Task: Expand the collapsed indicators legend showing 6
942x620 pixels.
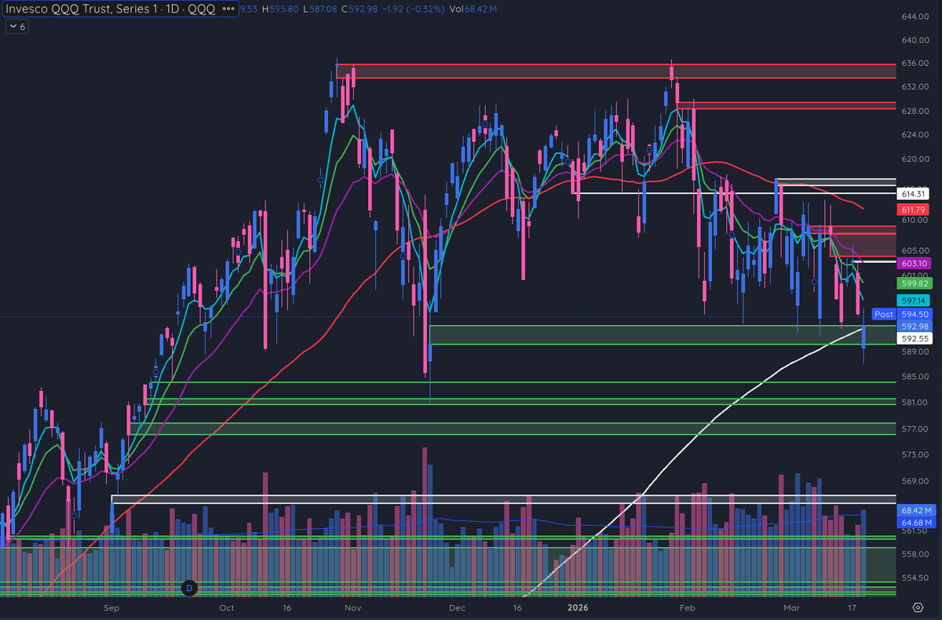Action: click(x=16, y=27)
